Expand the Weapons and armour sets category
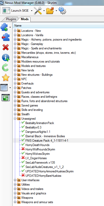The image size is (104, 206). tap(15, 202)
